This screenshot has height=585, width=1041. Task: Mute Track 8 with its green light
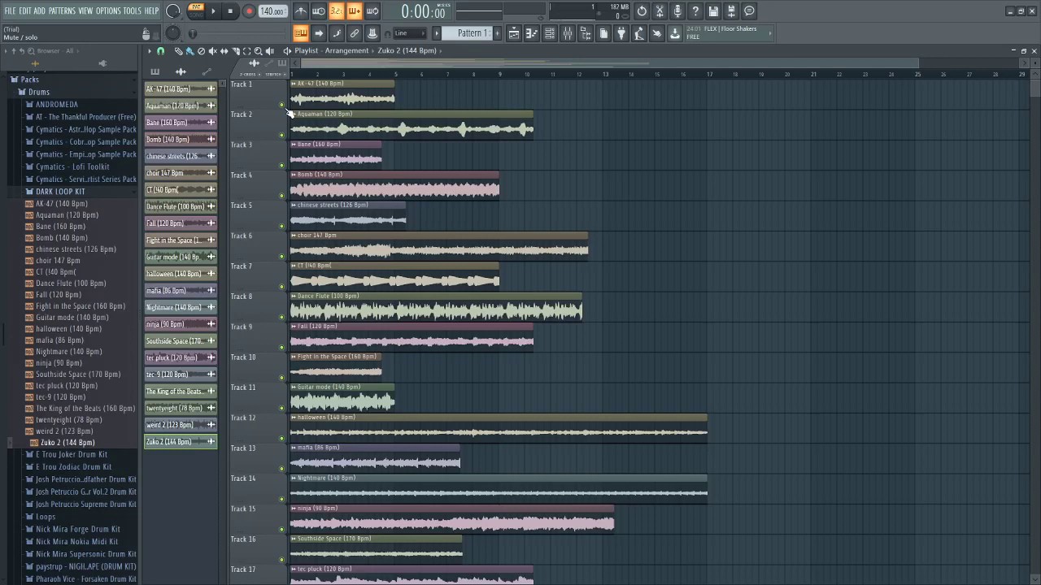coord(282,317)
